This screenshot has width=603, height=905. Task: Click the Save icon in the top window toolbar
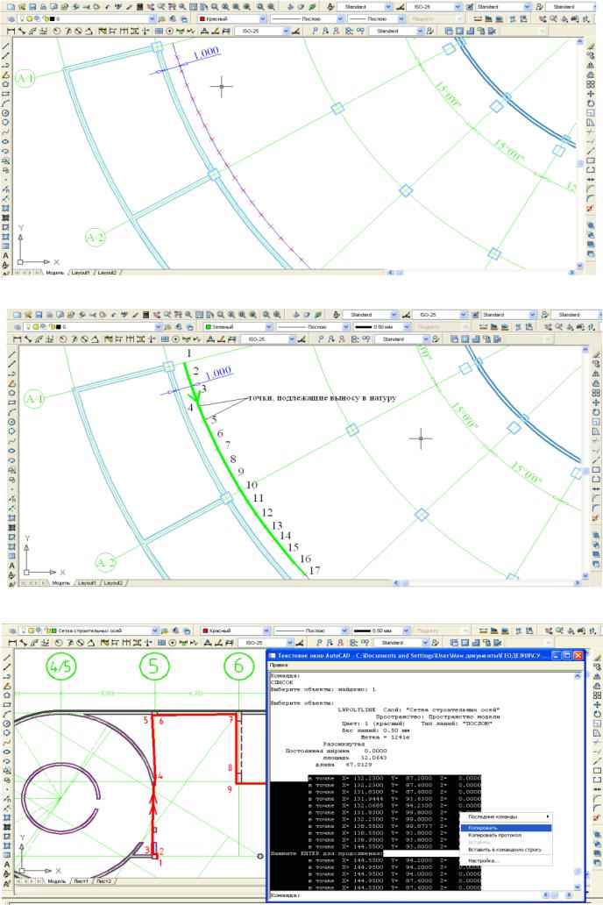click(x=32, y=6)
